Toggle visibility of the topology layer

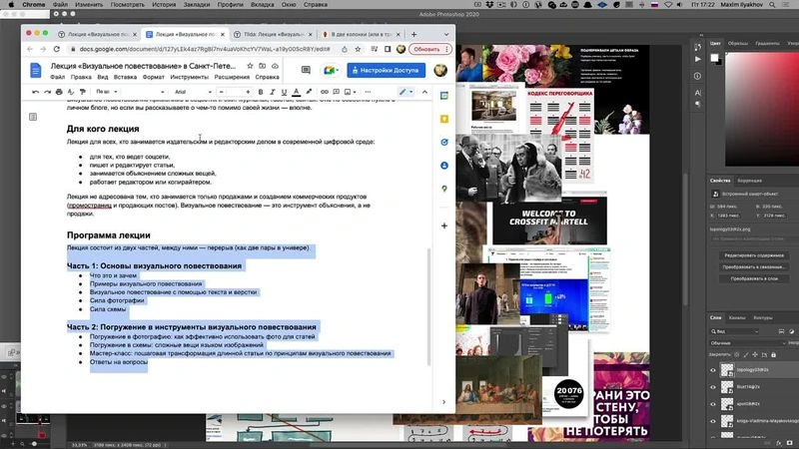(713, 370)
